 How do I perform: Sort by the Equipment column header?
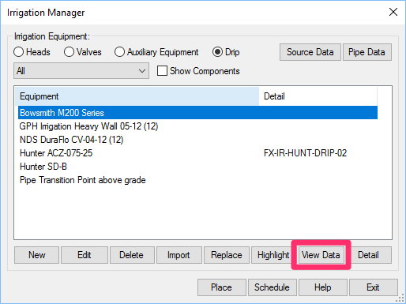point(137,96)
